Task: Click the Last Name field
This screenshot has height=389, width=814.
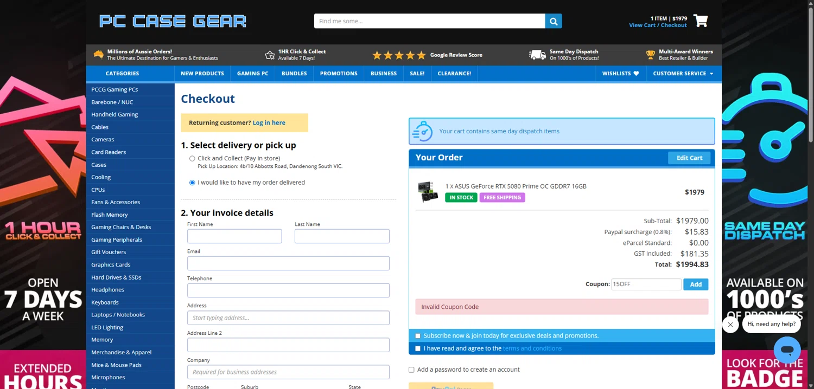Action: pyautogui.click(x=342, y=236)
